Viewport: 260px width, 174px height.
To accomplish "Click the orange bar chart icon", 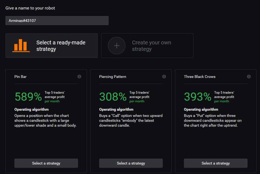I will tap(21, 45).
